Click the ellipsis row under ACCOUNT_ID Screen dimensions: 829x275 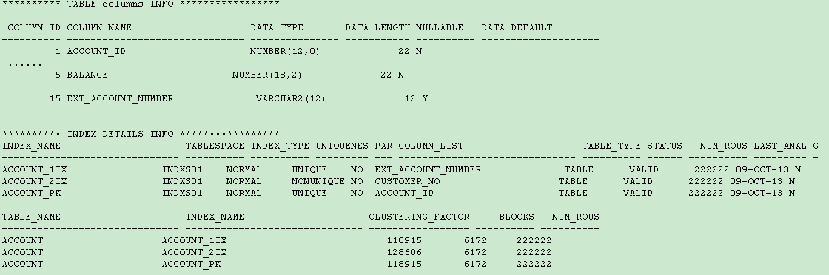click(25, 65)
